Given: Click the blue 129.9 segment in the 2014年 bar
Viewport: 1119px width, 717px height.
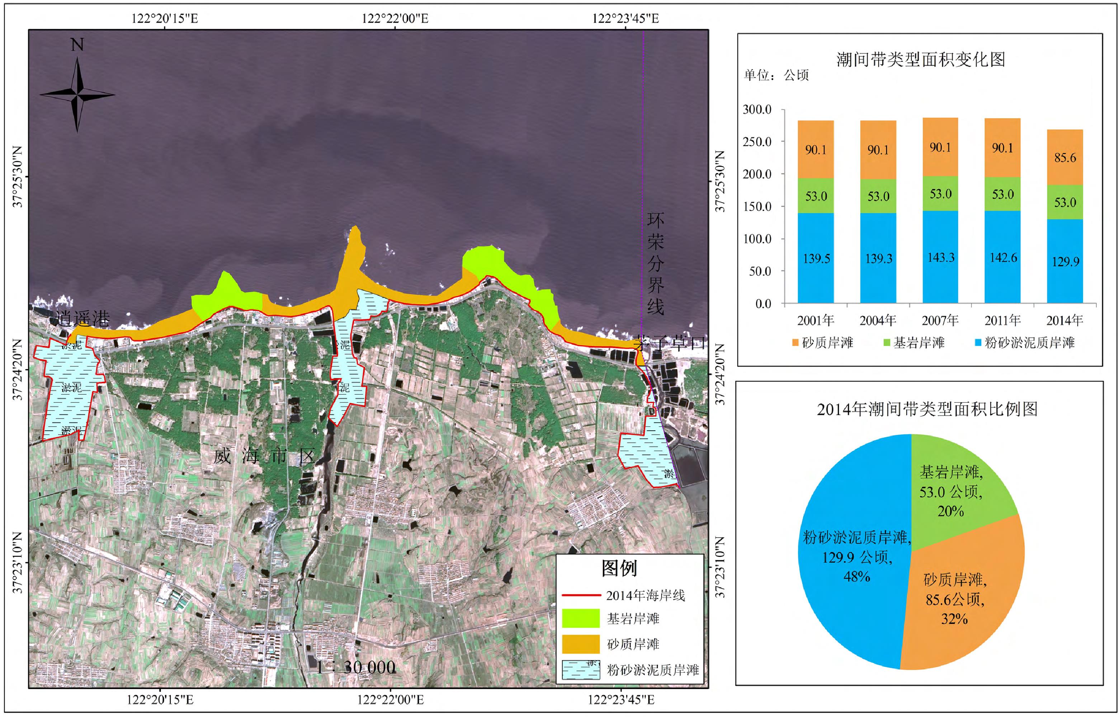Looking at the screenshot, I should click(x=1065, y=261).
